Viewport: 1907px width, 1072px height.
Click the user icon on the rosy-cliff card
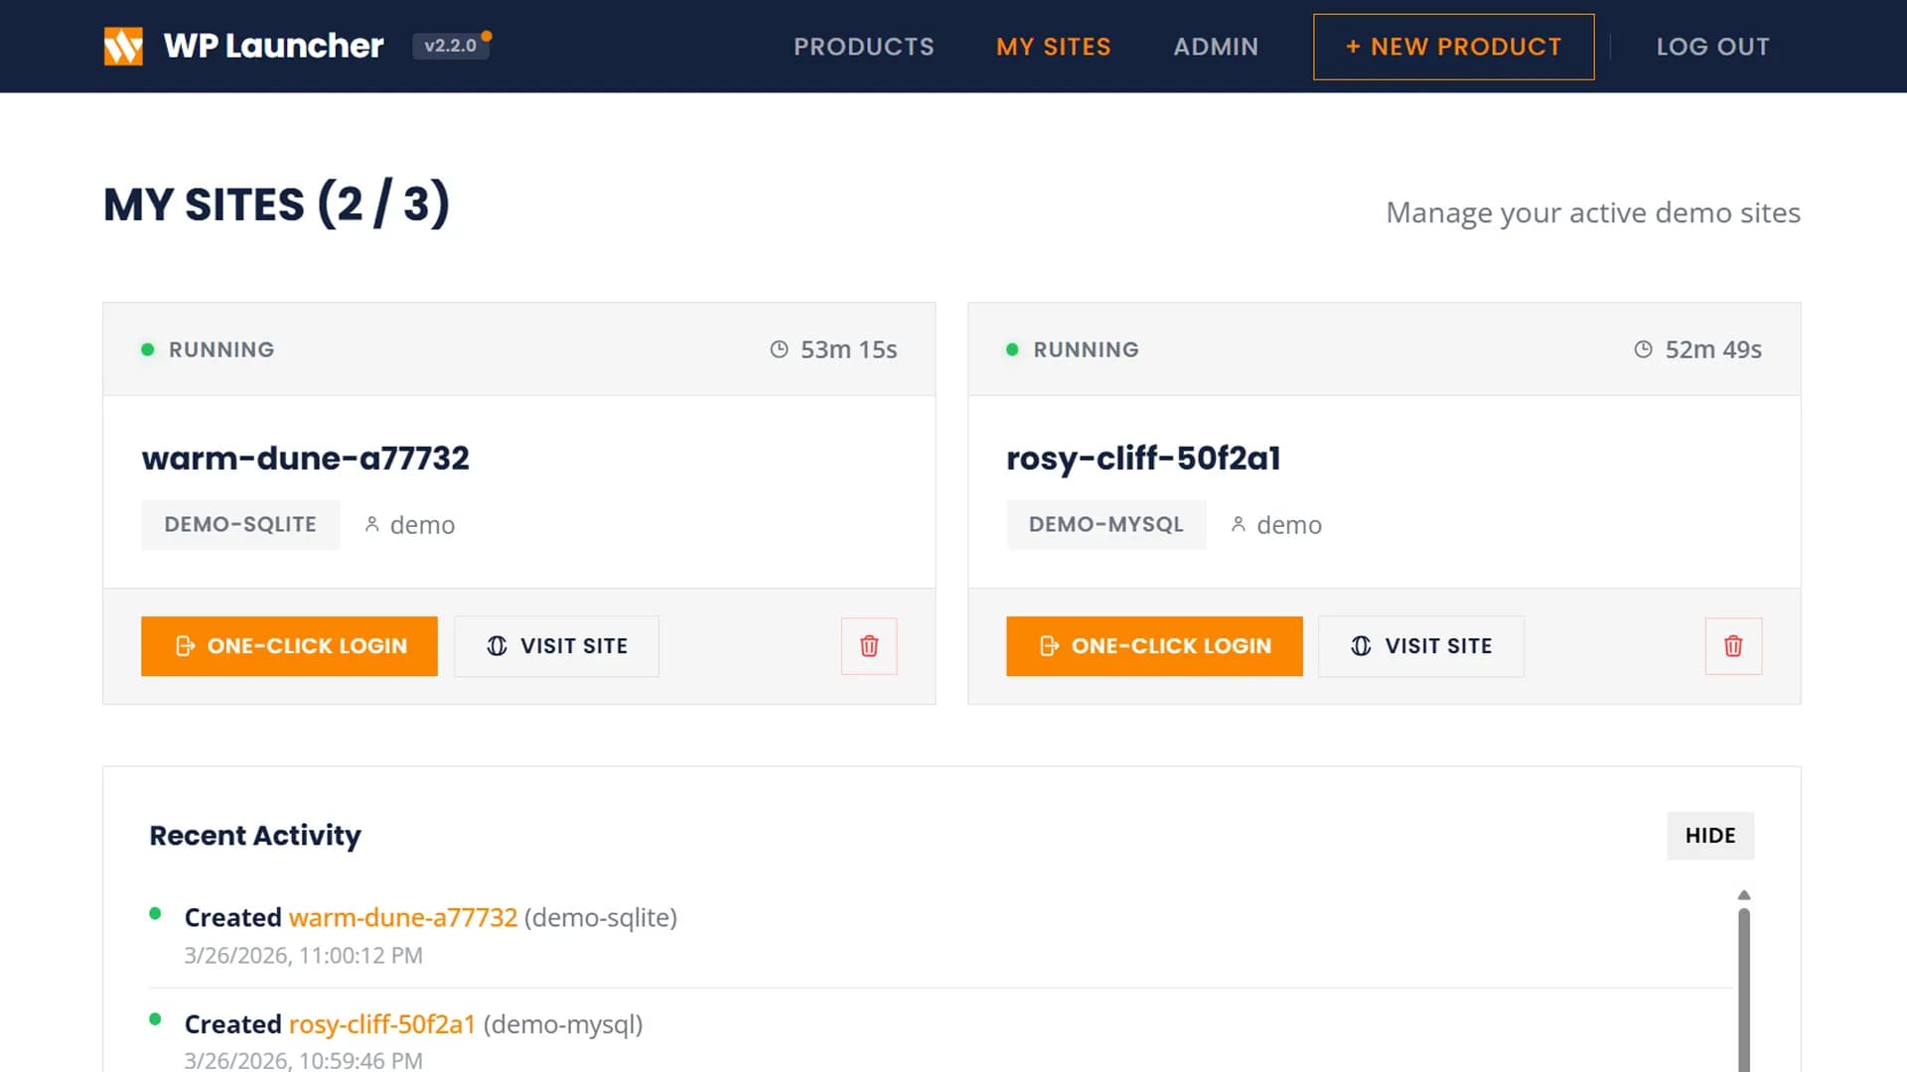click(1239, 524)
